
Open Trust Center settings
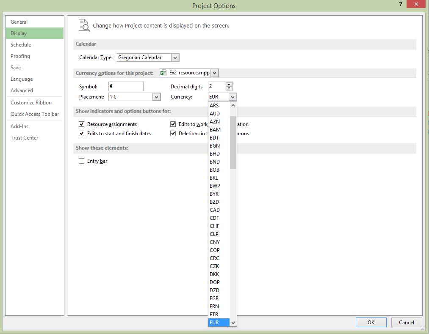pos(35,138)
